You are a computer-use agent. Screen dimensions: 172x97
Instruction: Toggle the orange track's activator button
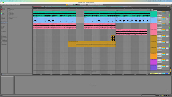tap(164, 53)
